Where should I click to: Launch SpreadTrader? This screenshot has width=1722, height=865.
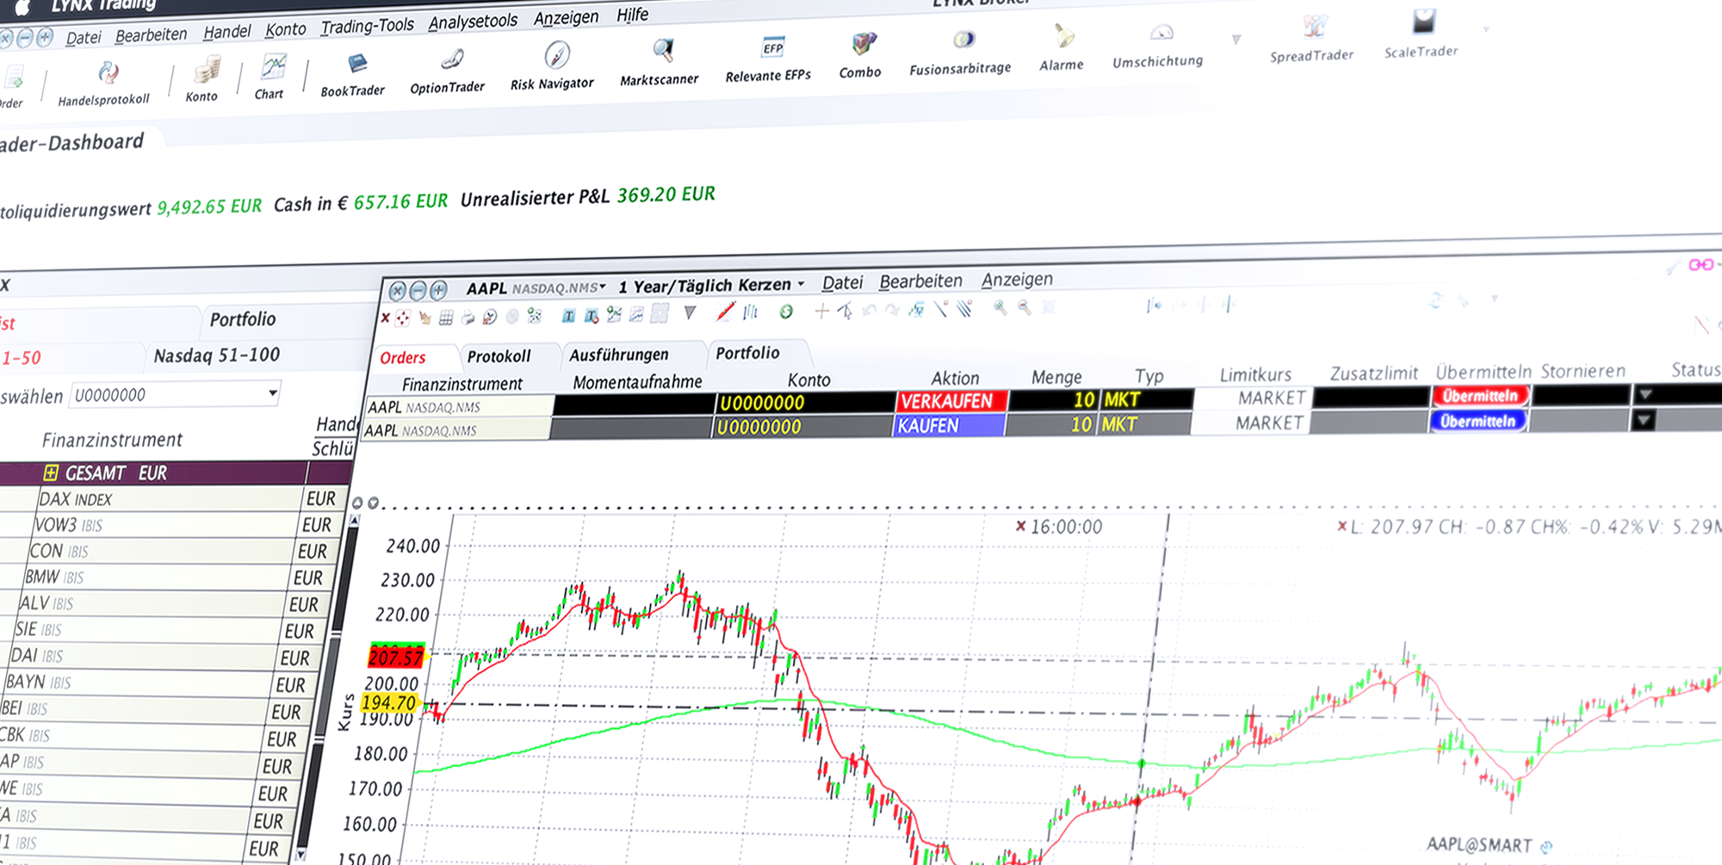1312,40
